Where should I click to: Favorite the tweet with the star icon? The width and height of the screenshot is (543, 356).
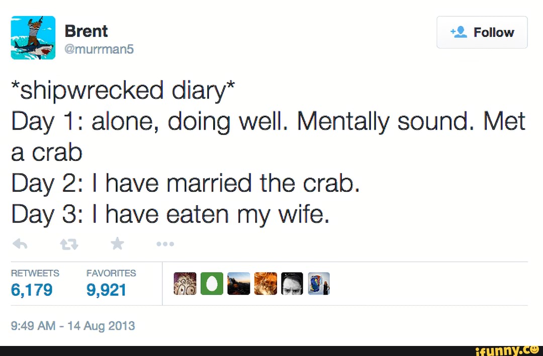click(x=117, y=244)
